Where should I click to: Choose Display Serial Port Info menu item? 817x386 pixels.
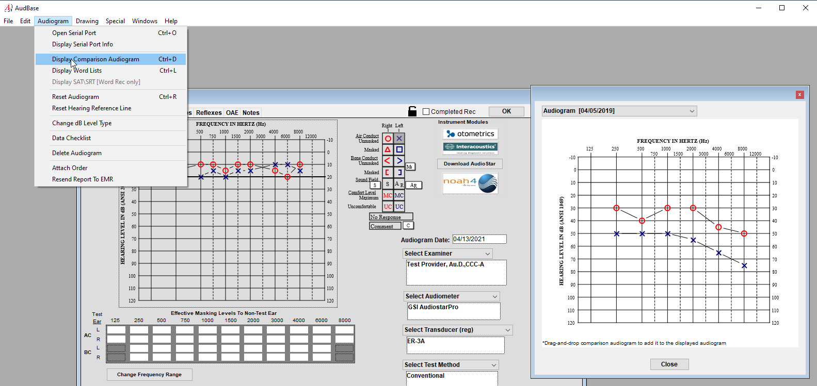pyautogui.click(x=110, y=44)
